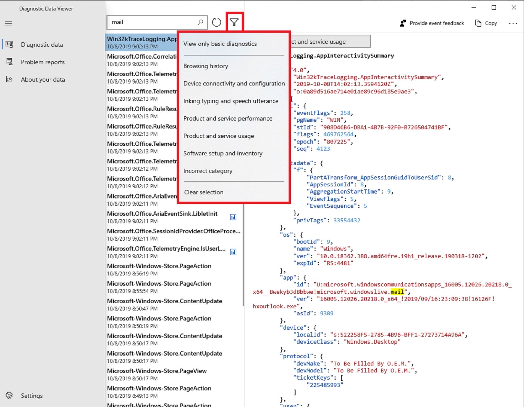Click the "seq" value 4123
This screenshot has width=524, height=407.
323,149
